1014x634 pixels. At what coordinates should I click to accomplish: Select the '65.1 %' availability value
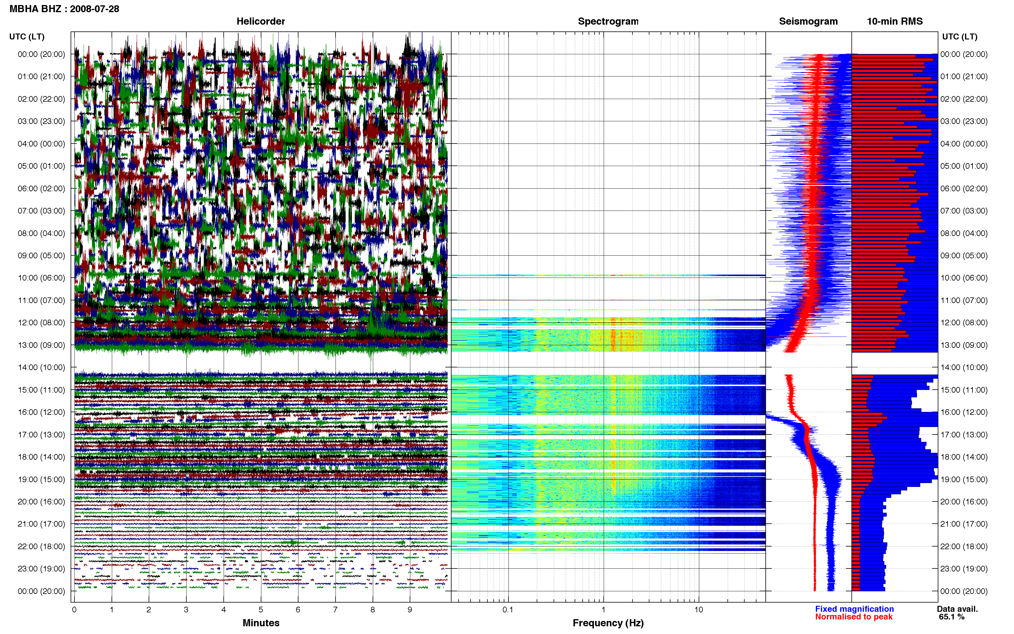(x=951, y=617)
